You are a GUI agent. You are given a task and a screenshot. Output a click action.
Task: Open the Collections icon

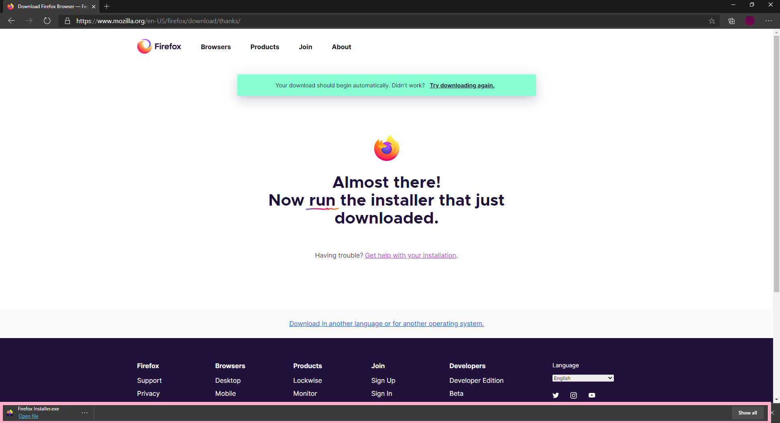pos(731,21)
